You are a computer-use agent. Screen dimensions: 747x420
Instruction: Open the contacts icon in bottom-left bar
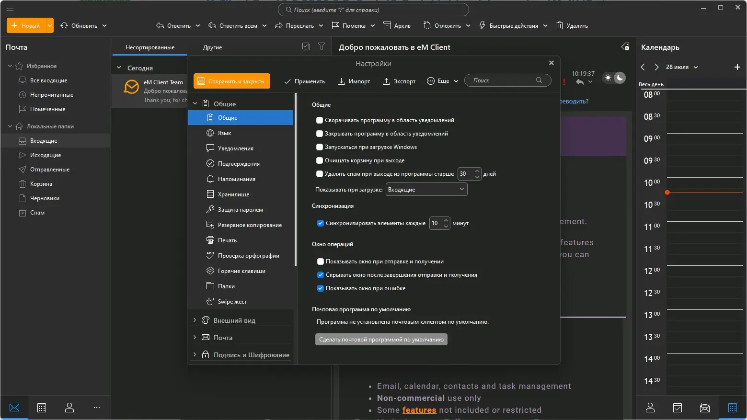pos(69,408)
